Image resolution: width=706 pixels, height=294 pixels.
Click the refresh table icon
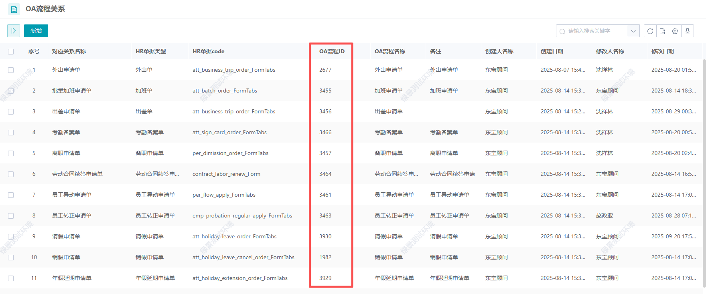[650, 31]
